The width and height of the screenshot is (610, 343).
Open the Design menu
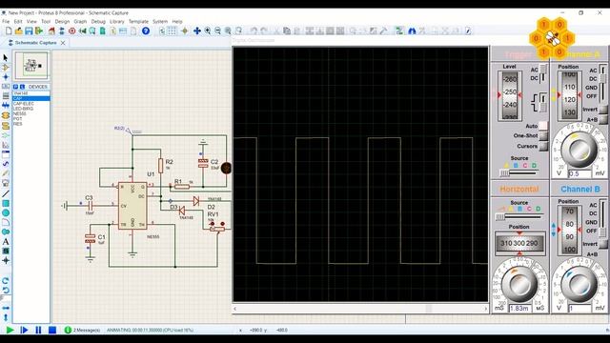tap(62, 21)
